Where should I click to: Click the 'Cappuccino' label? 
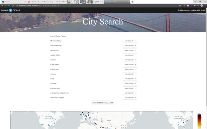54,69
